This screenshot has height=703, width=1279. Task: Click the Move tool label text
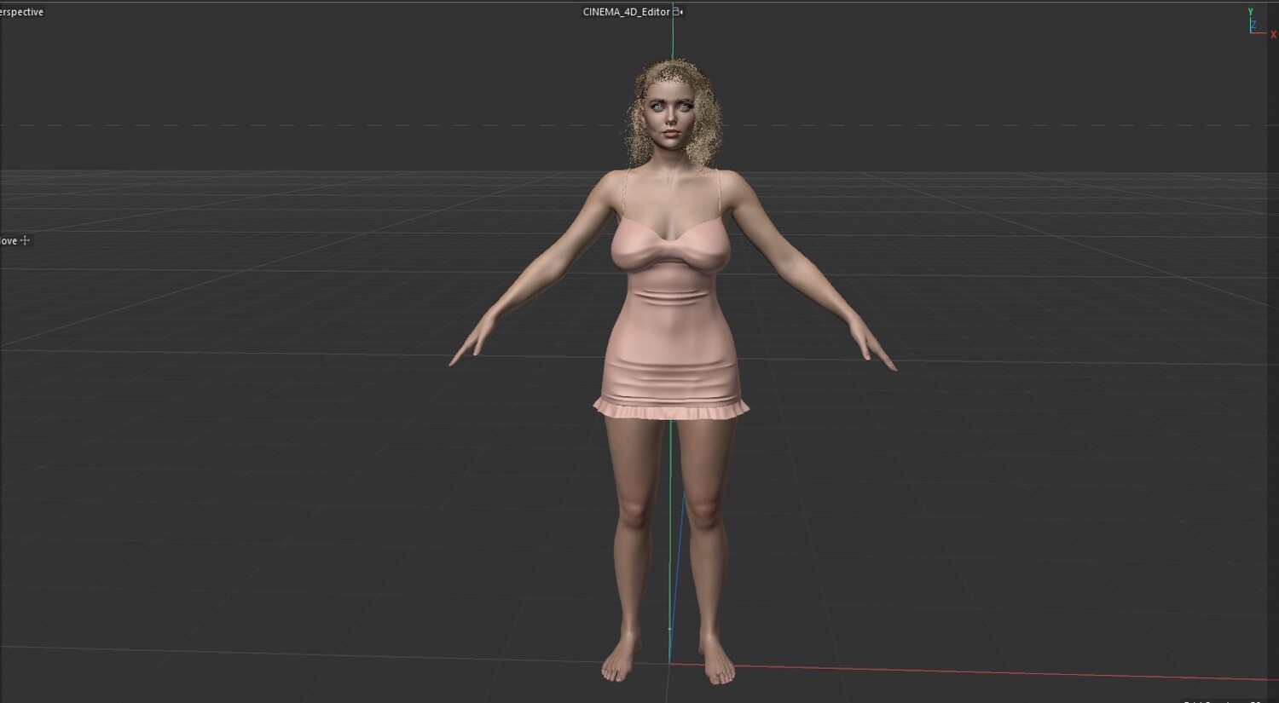point(9,241)
